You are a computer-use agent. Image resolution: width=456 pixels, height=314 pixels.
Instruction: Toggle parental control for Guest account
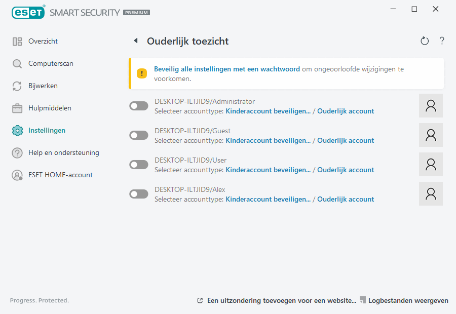click(139, 135)
